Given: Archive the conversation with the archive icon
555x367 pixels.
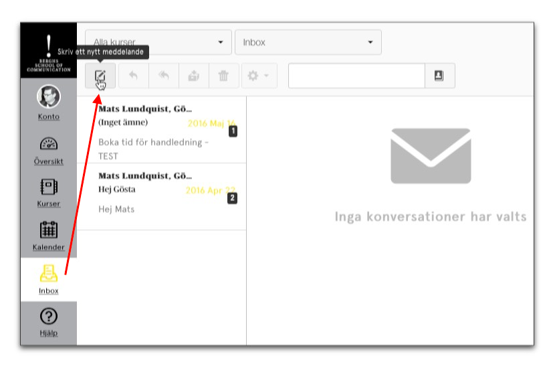Looking at the screenshot, I should (194, 76).
